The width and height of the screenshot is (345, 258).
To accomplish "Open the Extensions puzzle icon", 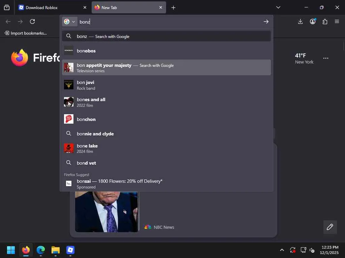I will pyautogui.click(x=325, y=21).
